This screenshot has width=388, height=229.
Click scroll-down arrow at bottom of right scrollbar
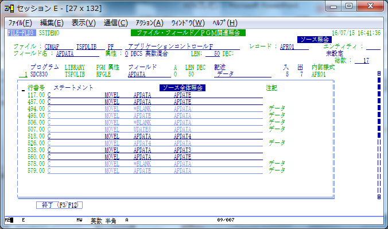pyautogui.click(x=379, y=197)
